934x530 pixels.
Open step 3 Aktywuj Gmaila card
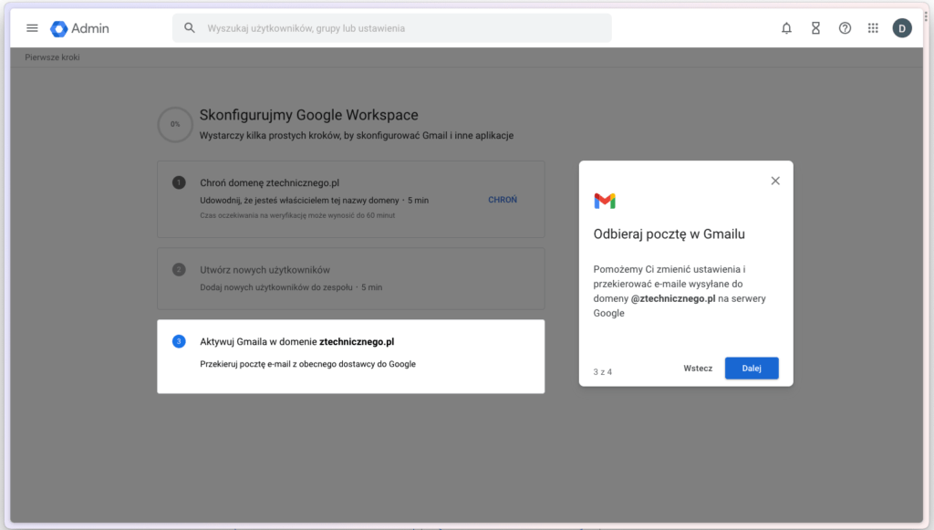click(351, 356)
